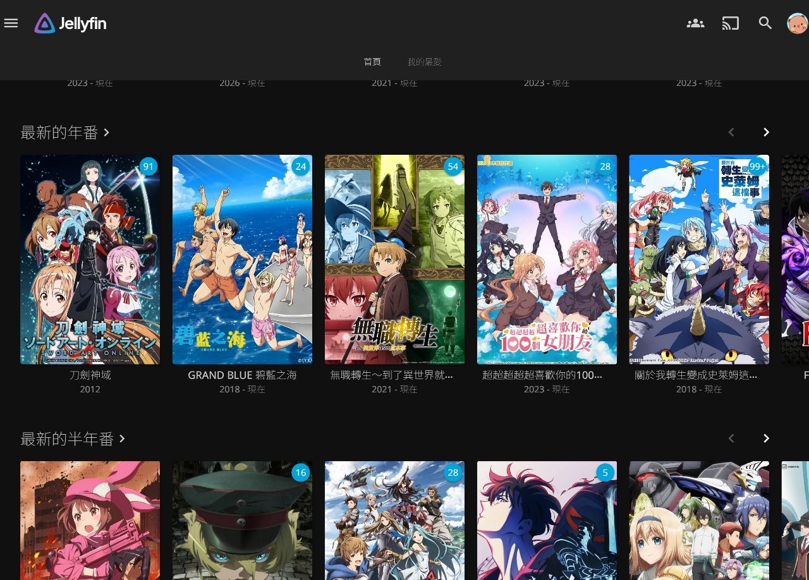Viewport: 809px width, 580px height.
Task: Click the 2012 year under 刀劍神域
Action: point(90,389)
